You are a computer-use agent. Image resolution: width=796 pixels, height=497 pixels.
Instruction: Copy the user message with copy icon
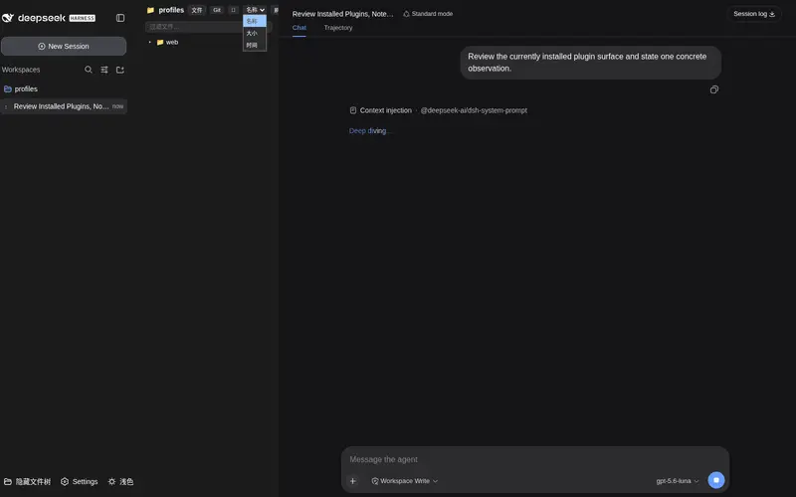pos(713,89)
